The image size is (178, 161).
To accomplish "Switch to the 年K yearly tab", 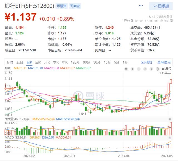I will (x=65, y=62).
